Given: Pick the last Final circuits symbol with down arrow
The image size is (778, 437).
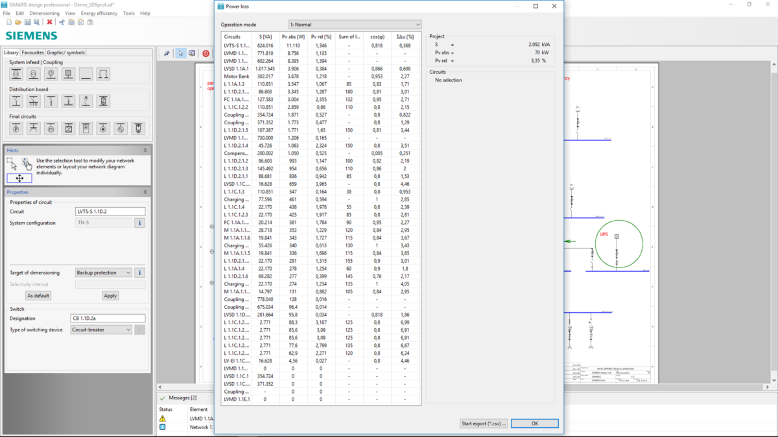Looking at the screenshot, I should click(x=138, y=128).
